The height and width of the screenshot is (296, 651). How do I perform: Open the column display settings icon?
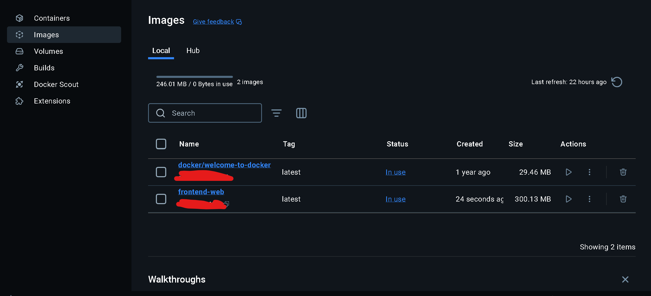pos(301,113)
